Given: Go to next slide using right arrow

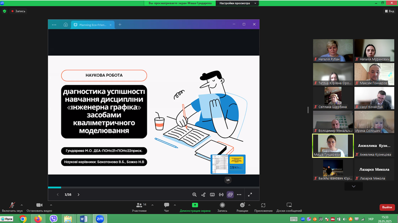Looking at the screenshot, I should pyautogui.click(x=78, y=195).
